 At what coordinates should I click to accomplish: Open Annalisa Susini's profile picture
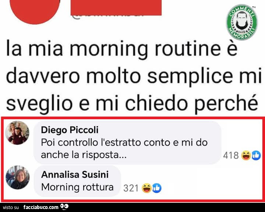[18, 177]
